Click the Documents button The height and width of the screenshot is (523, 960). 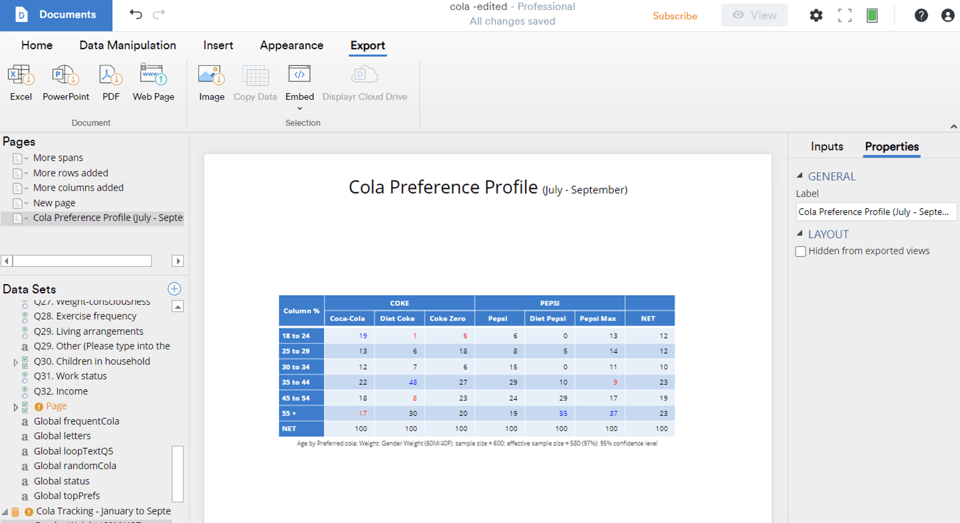56,15
